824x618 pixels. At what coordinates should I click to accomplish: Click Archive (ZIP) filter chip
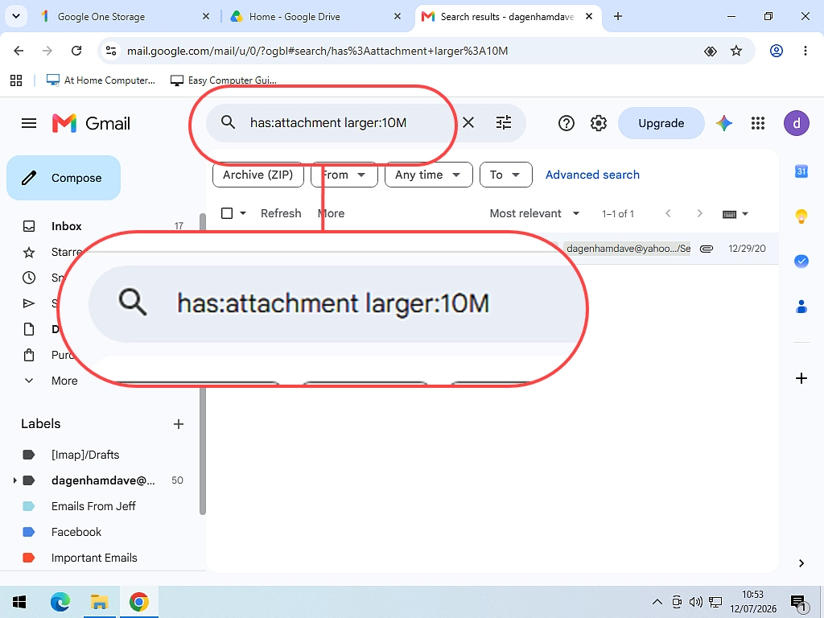point(258,175)
